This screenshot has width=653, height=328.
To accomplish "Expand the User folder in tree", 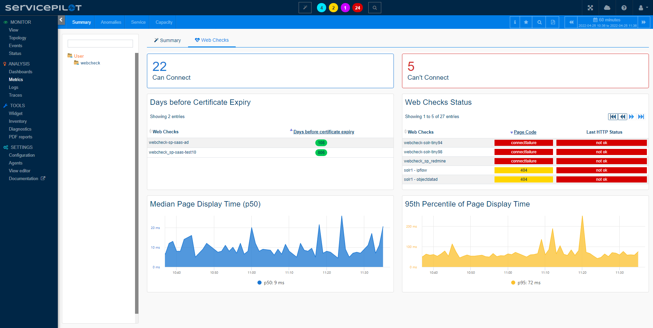I will [79, 56].
